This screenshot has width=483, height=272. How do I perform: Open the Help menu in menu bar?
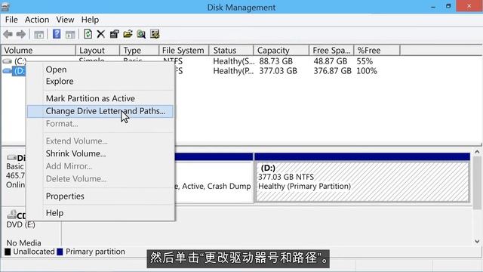90,20
